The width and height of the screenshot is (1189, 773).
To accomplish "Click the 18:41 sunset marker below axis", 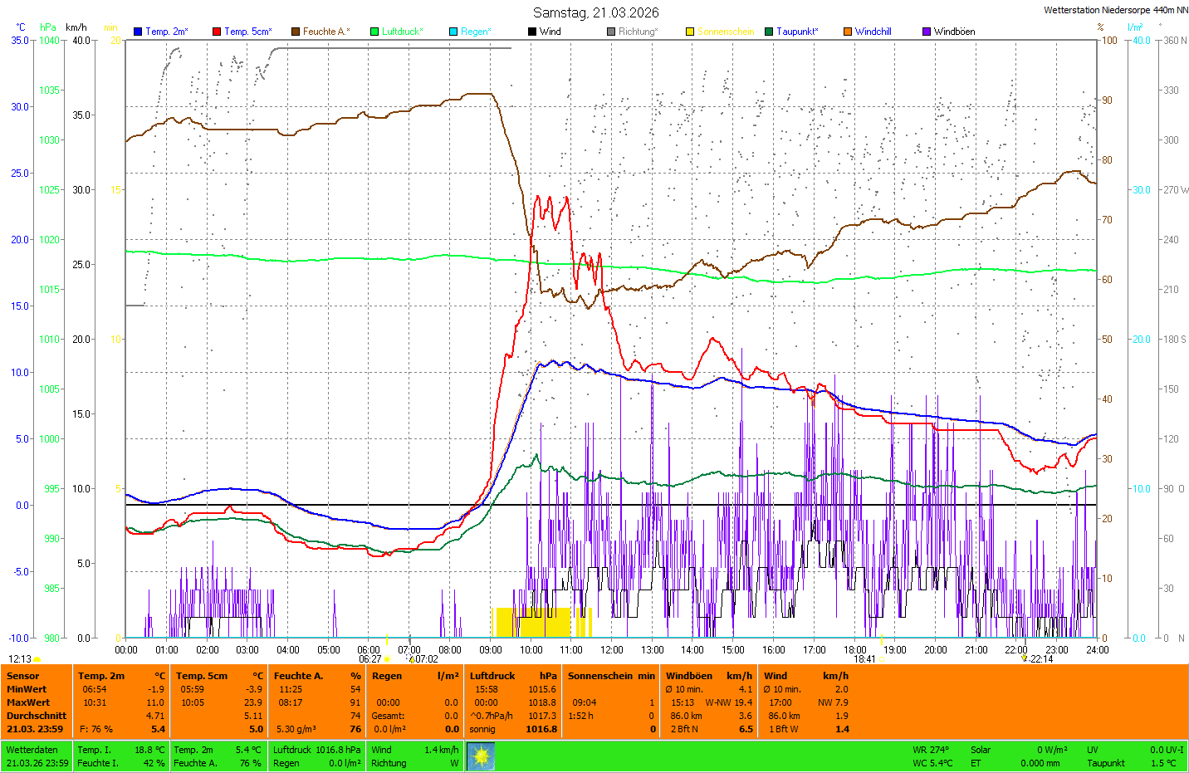I will (865, 659).
